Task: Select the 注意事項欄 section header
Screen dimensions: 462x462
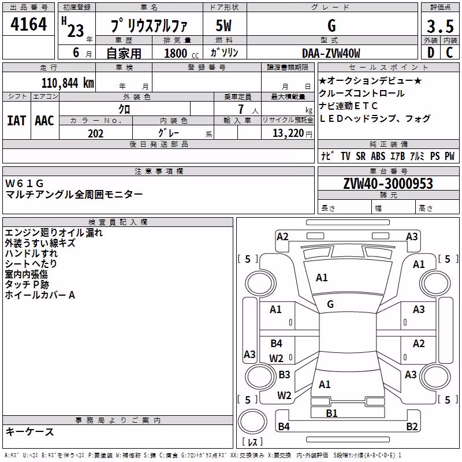Action: (158, 171)
